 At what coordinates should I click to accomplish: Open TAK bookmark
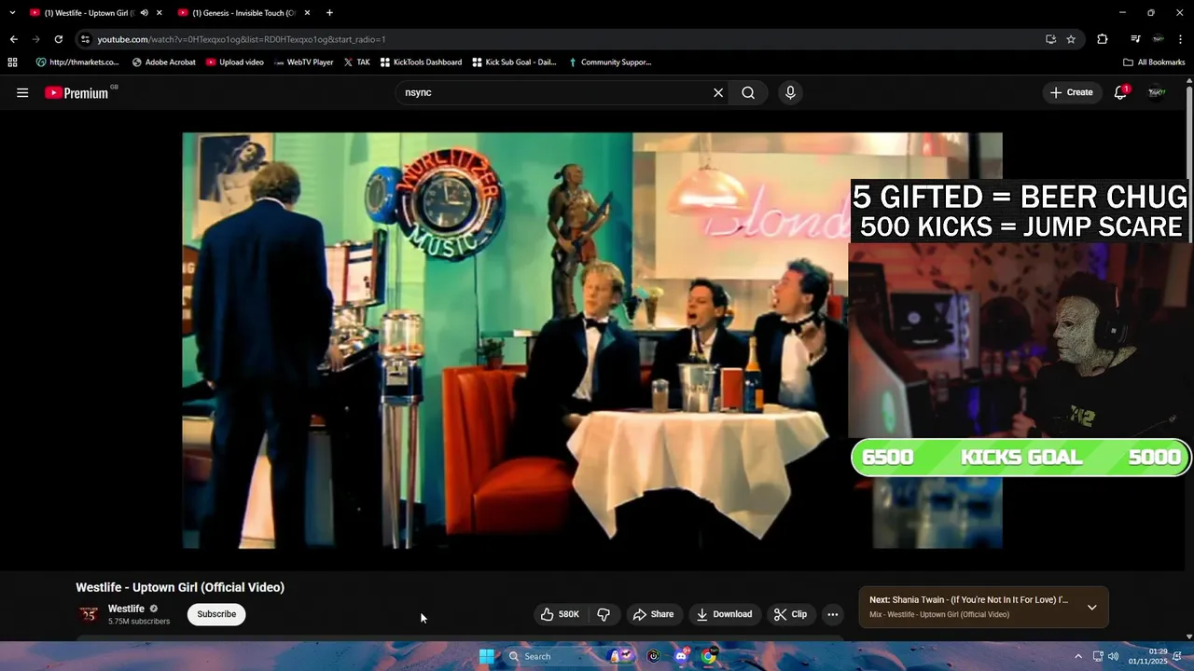356,62
